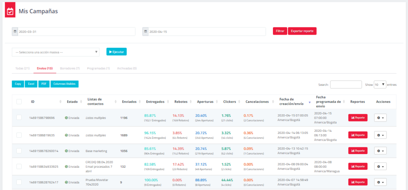Sort by Fecha de creación/envío arrow

[310, 102]
